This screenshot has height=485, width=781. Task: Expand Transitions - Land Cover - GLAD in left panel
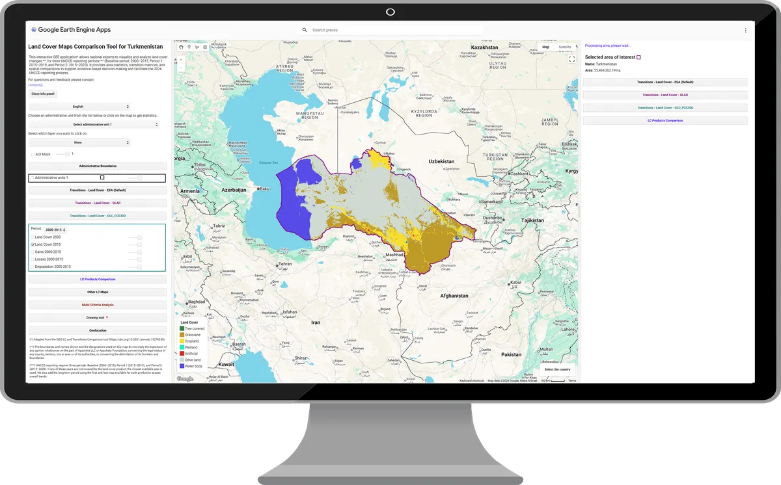[98, 203]
